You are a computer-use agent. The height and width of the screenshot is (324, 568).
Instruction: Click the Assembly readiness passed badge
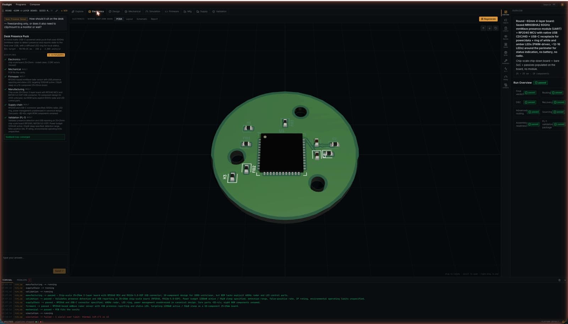point(534,124)
